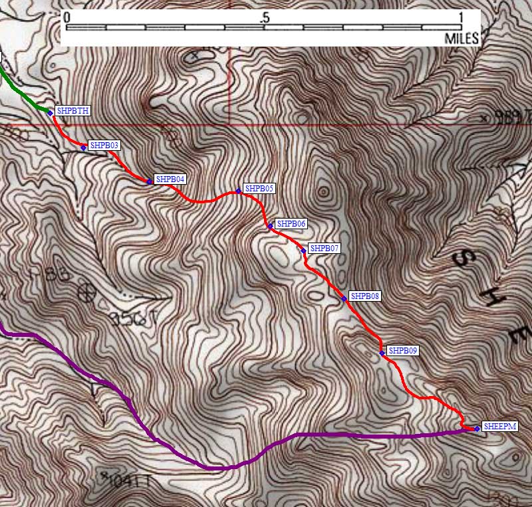
Task: Click the SHPB03 waypoint diamond marker
Action: (x=84, y=148)
